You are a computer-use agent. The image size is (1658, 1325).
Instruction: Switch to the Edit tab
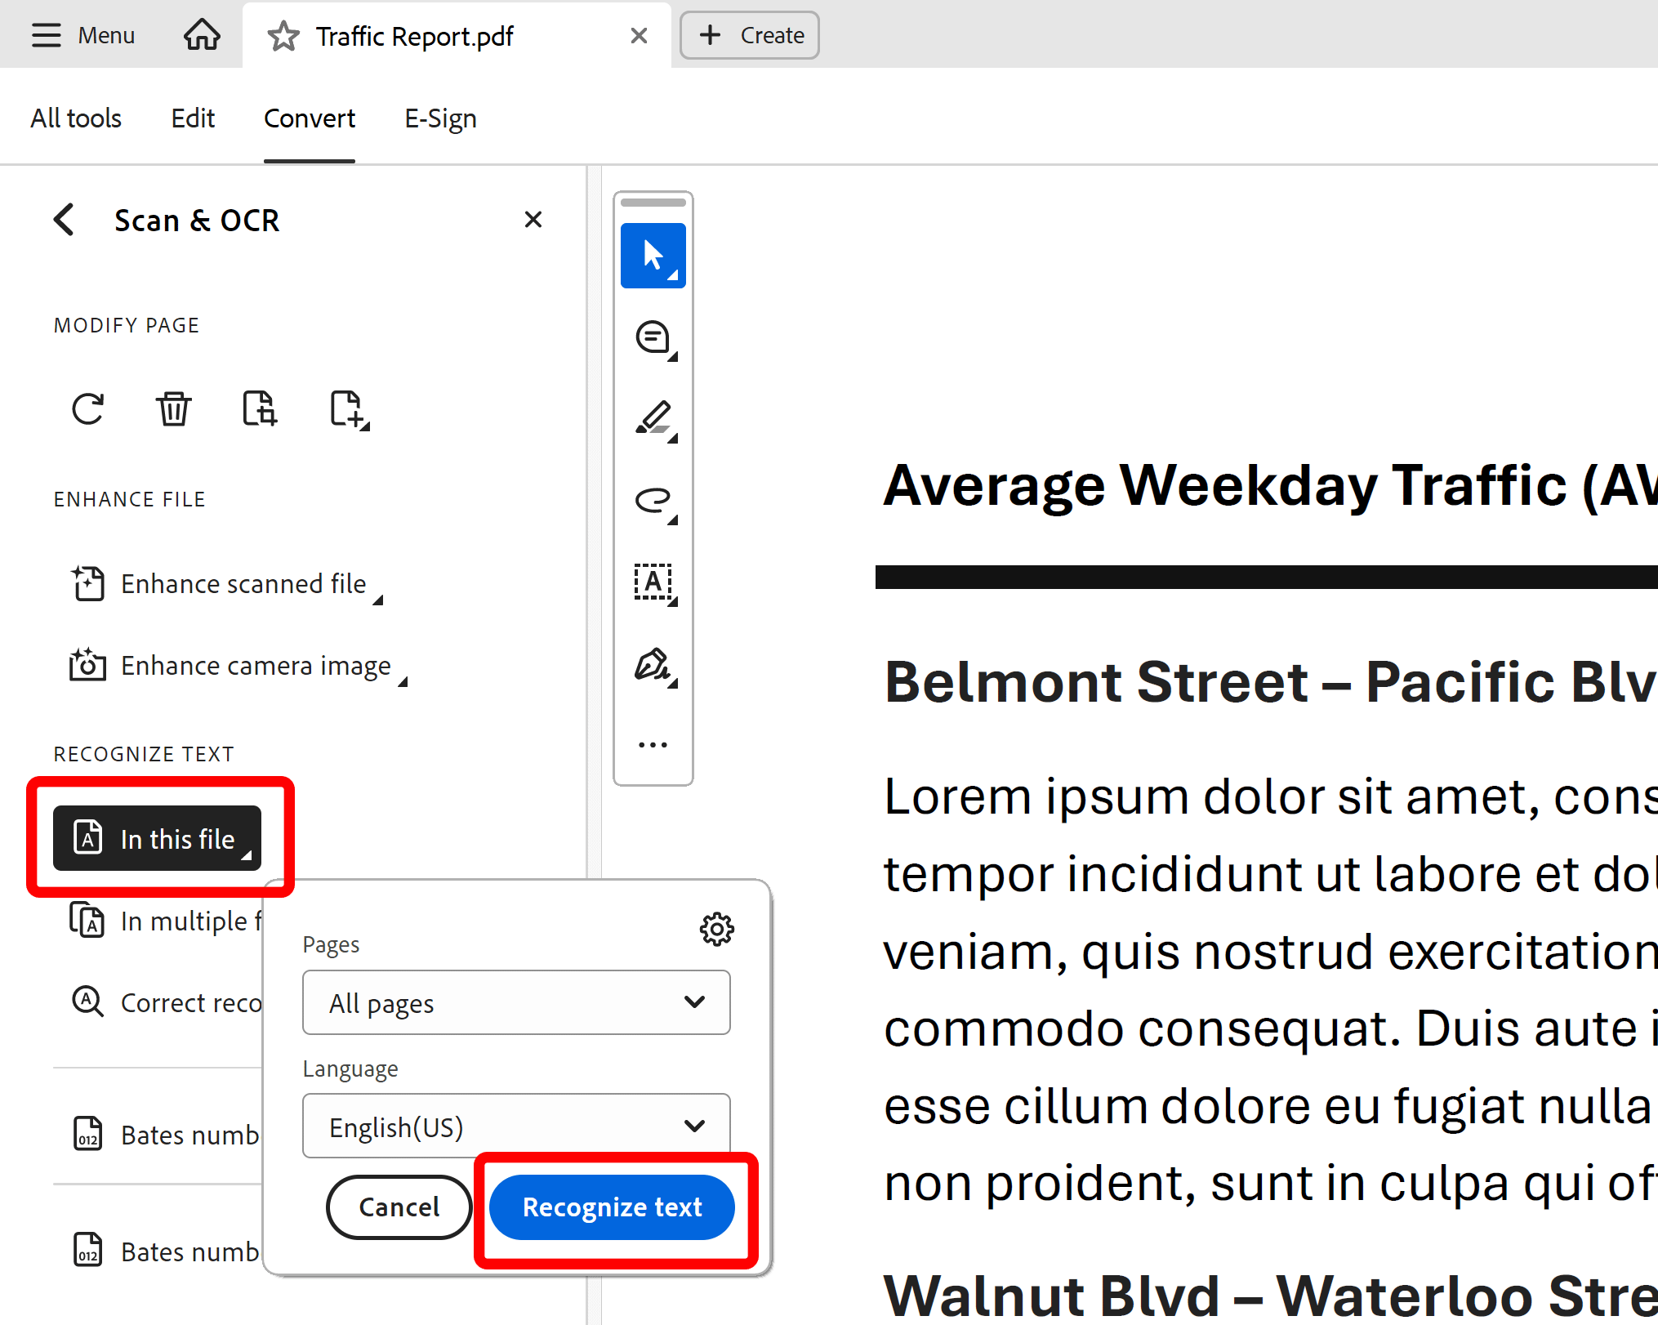(193, 118)
